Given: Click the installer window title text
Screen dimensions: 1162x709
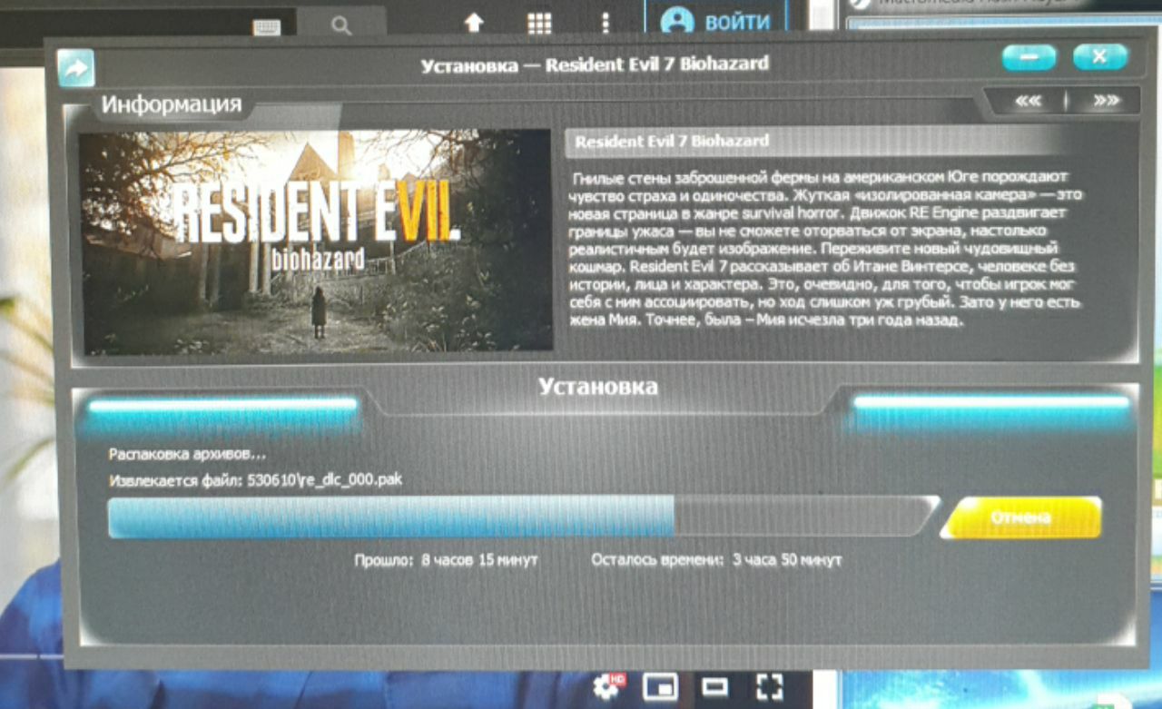Looking at the screenshot, I should pyautogui.click(x=595, y=64).
